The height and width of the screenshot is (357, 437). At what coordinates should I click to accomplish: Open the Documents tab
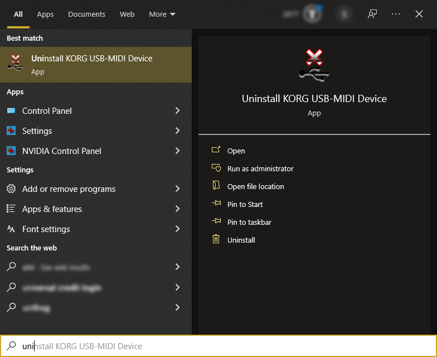(x=86, y=15)
